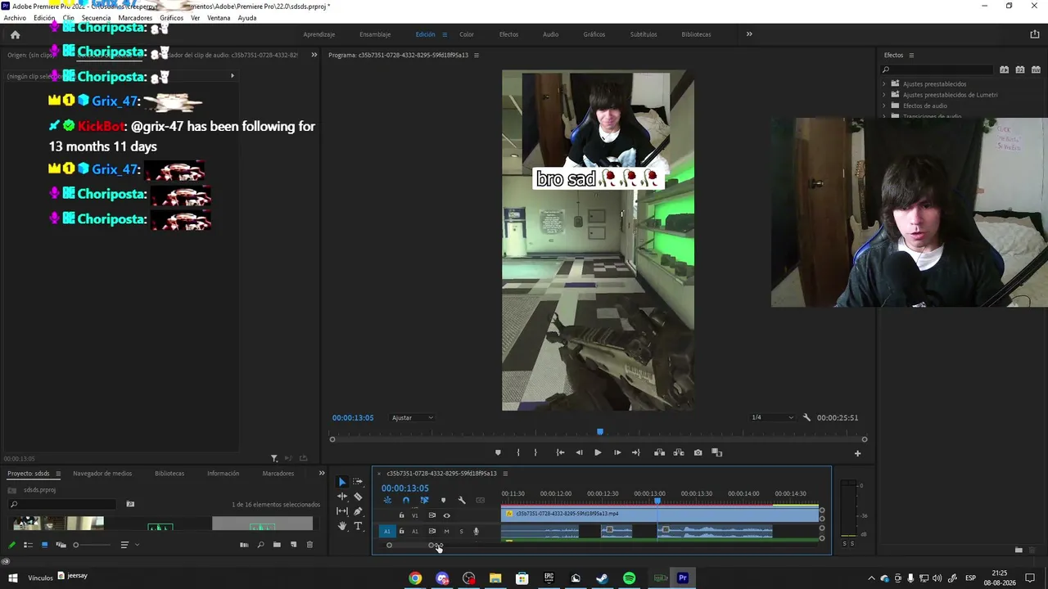Image resolution: width=1048 pixels, height=589 pixels.
Task: Switch to the Color workspace tab
Action: pos(467,34)
